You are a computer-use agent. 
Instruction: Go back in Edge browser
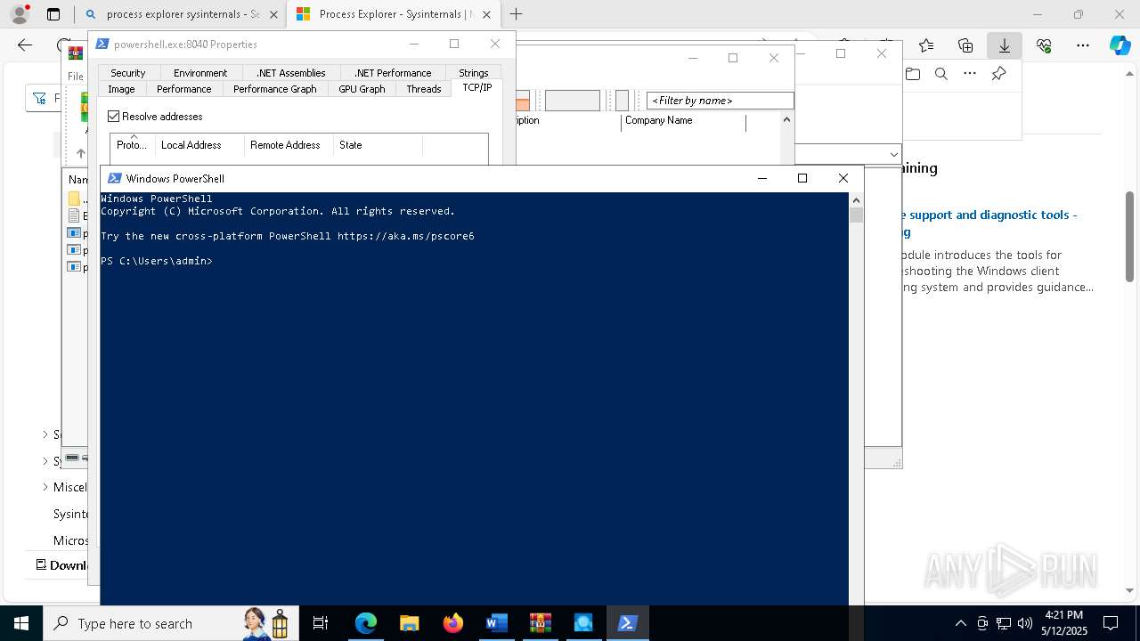click(25, 45)
